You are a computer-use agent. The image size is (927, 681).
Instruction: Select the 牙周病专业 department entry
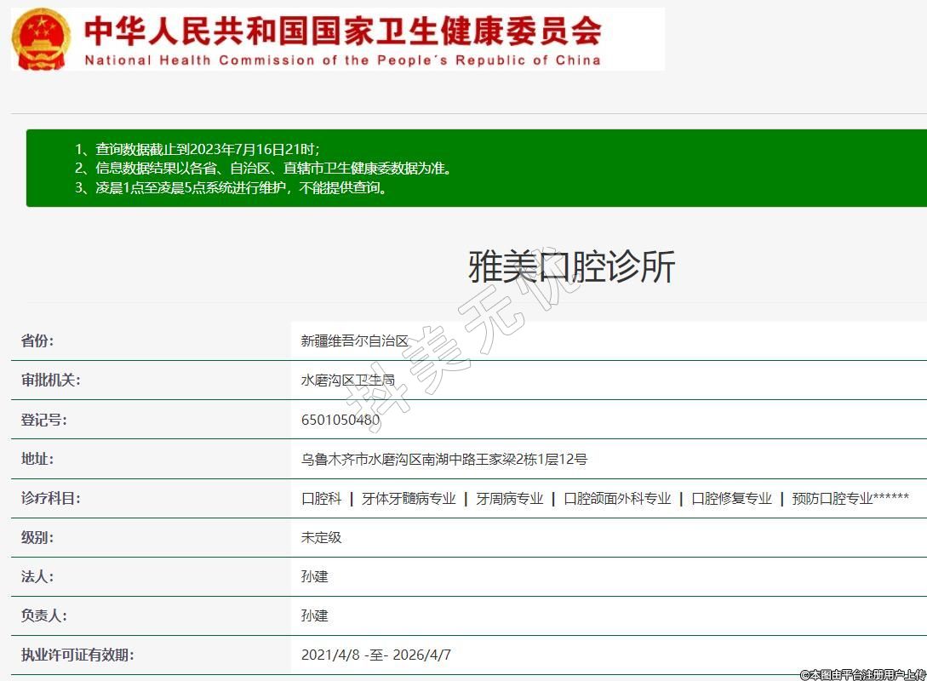509,499
